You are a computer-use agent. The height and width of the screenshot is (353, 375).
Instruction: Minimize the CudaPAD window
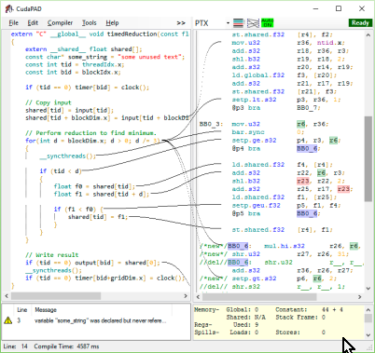tap(315, 8)
